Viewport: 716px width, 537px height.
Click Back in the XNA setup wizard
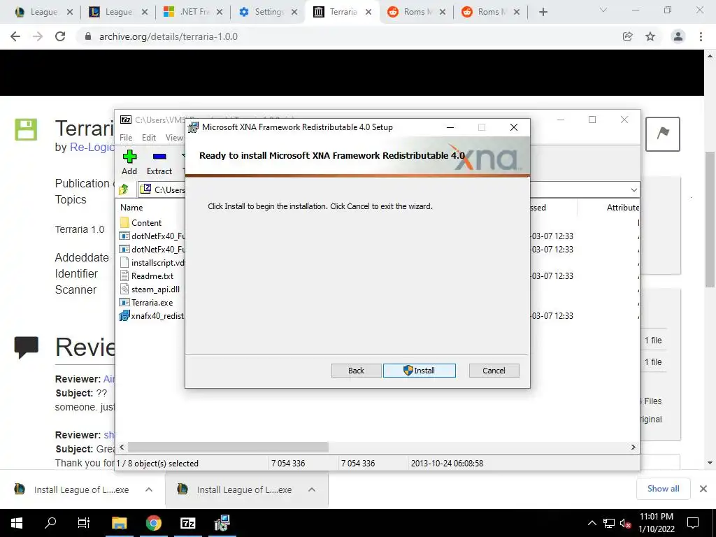[x=356, y=371]
